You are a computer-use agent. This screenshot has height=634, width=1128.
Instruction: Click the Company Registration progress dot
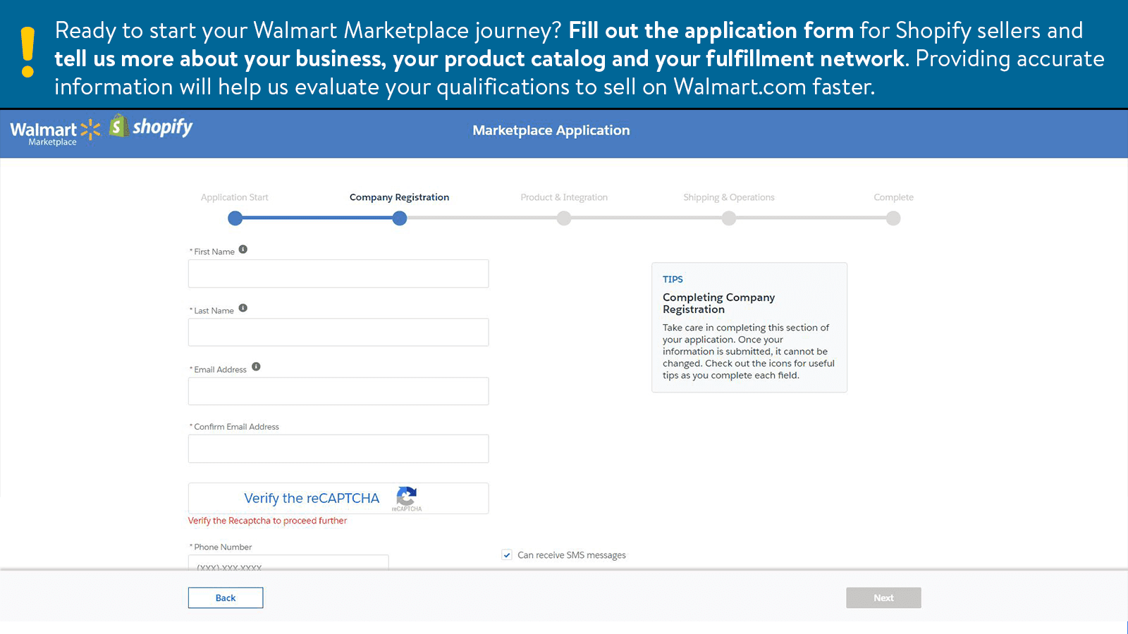click(399, 218)
